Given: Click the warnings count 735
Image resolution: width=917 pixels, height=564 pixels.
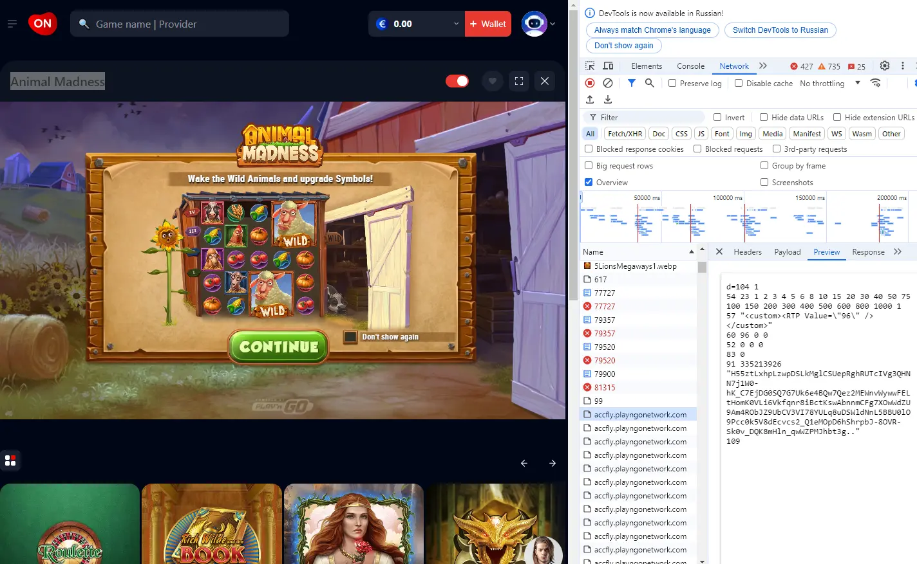Looking at the screenshot, I should [829, 66].
